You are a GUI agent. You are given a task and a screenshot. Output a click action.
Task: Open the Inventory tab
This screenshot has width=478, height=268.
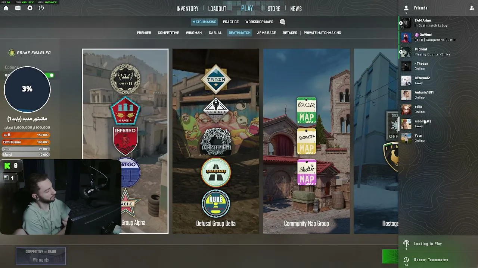tap(187, 9)
